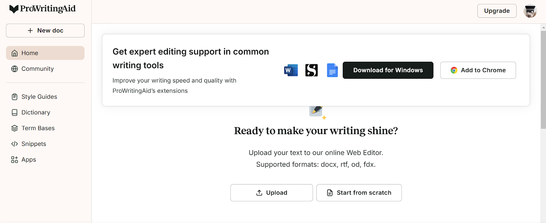Click the Google Docs extension icon
Screen dimensions: 546x223
[x=332, y=70]
